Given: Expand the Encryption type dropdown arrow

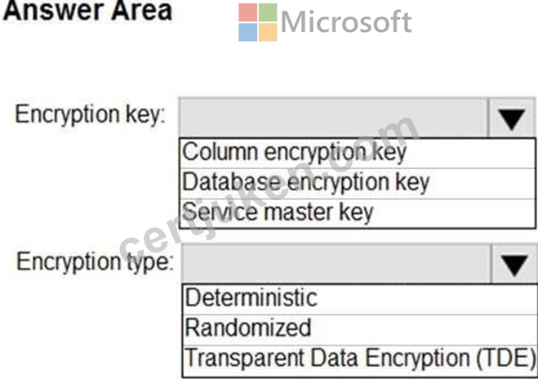Looking at the screenshot, I should (514, 265).
